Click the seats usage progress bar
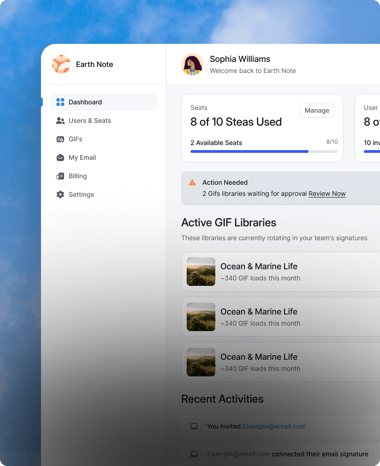 tap(264, 151)
